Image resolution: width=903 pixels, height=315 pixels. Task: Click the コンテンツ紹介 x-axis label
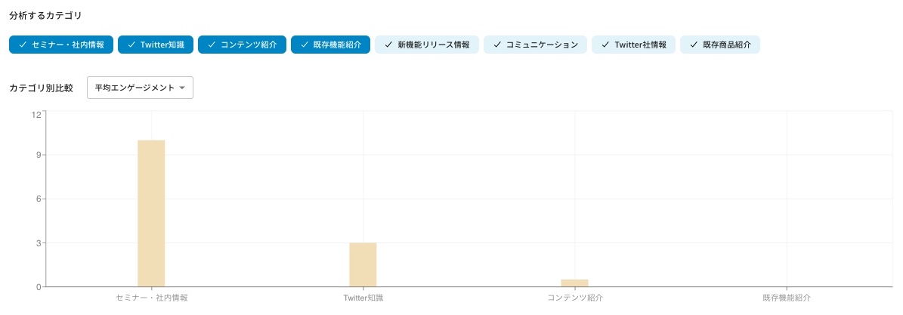click(574, 298)
